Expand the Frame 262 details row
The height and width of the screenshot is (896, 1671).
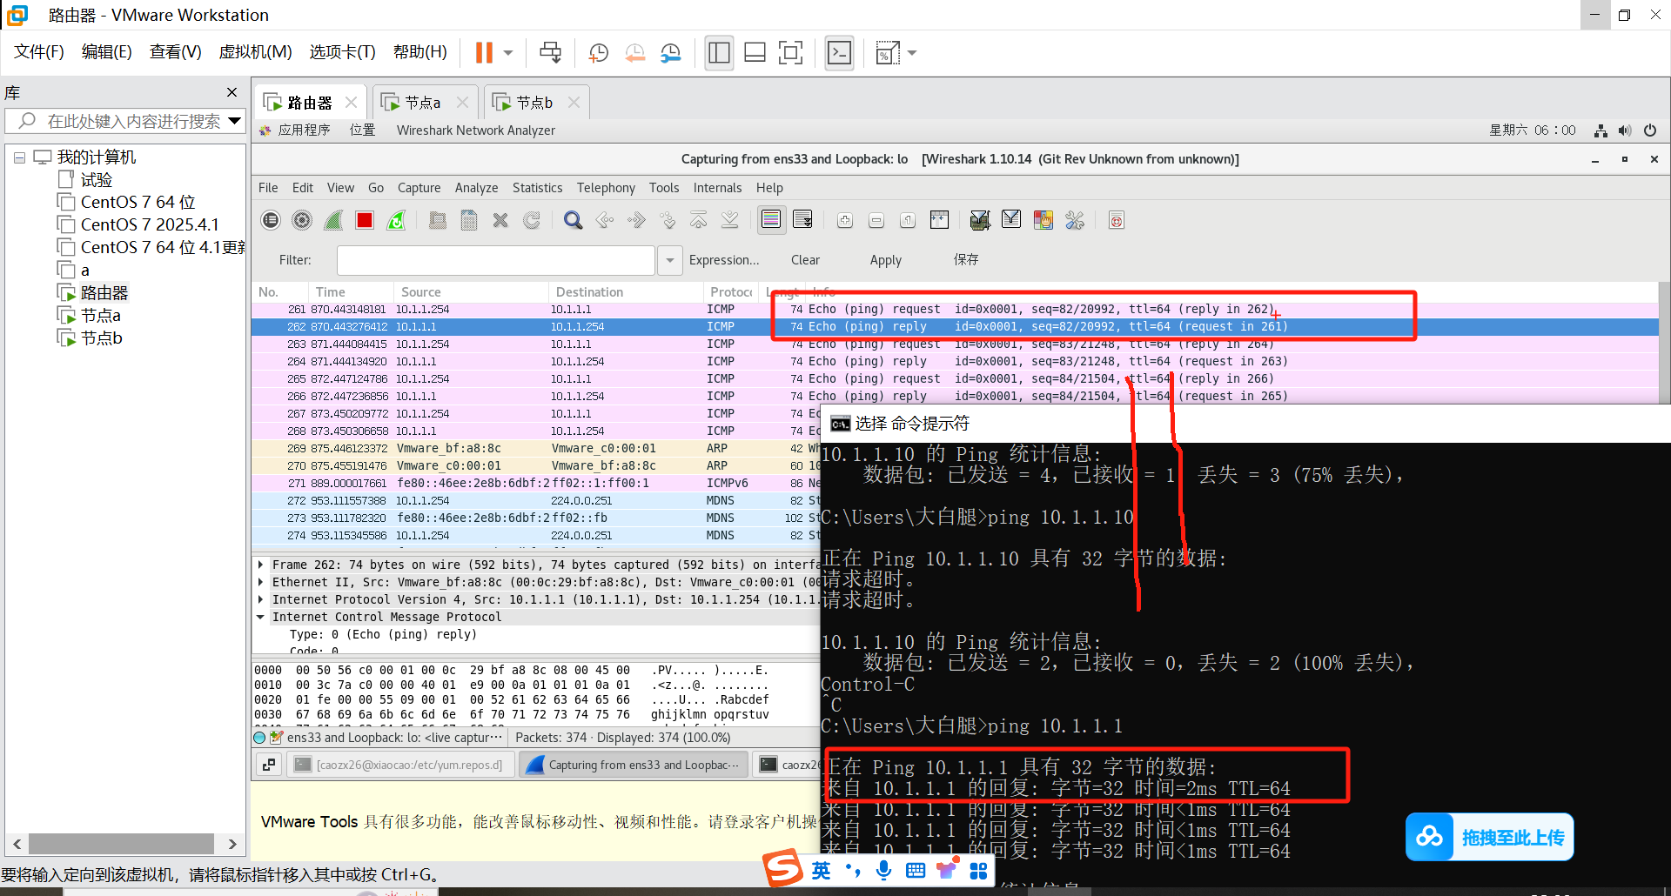point(260,565)
